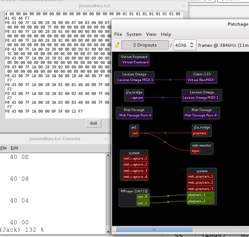This screenshot has height=237, width=249.
Task: Close the jmsendhex.tcl window
Action: (x=183, y=6)
